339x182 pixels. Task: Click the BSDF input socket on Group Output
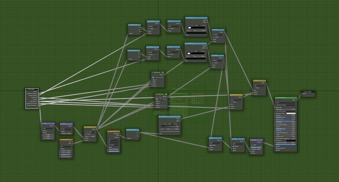pos(302,94)
